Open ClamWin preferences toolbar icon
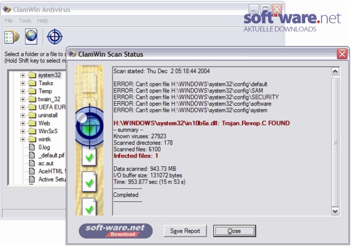Screen dimensions: 351x246 pos(12,37)
